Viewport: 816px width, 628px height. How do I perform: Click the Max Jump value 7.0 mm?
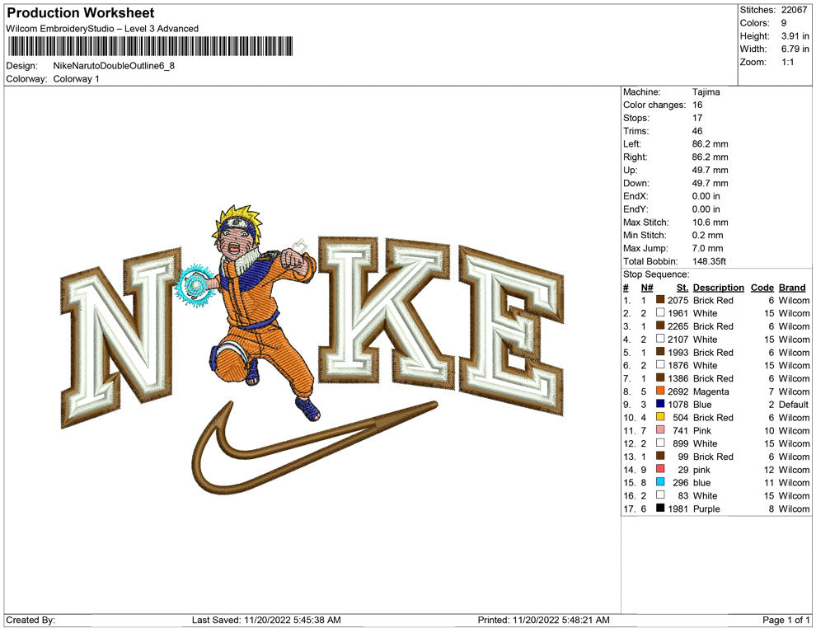708,248
